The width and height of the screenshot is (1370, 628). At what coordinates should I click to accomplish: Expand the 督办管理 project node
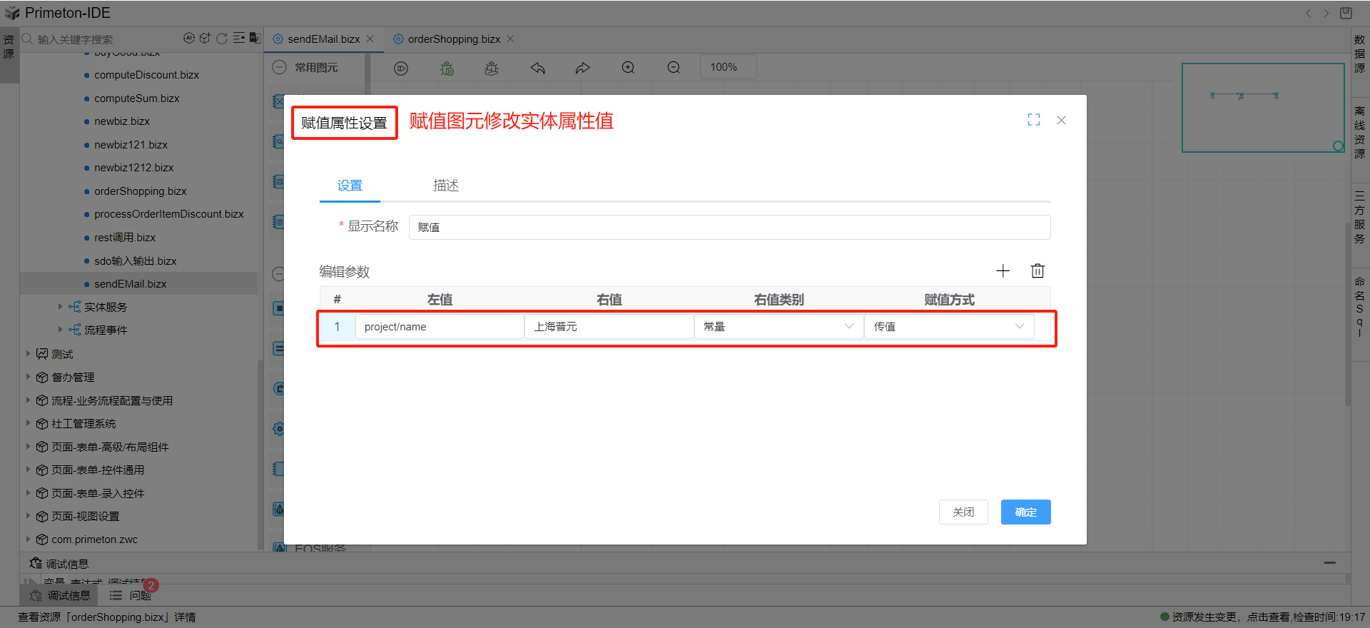tap(28, 377)
